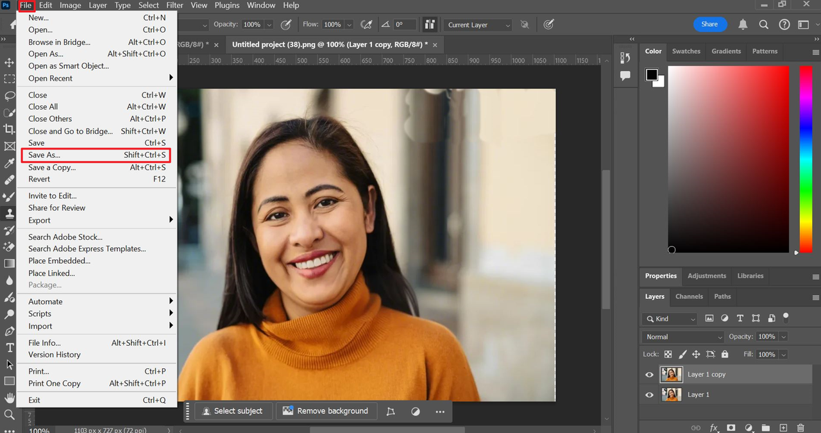Open layer Fill dropdown arrow
Viewport: 821px width, 433px height.
(x=783, y=354)
